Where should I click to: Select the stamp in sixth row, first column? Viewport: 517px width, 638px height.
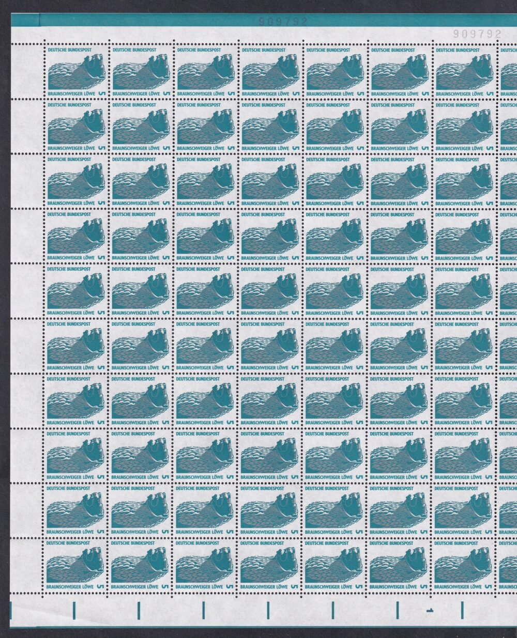pyautogui.click(x=76, y=346)
